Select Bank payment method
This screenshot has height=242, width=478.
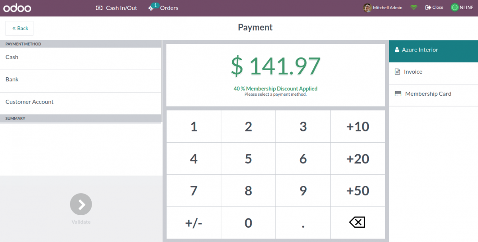coord(80,80)
